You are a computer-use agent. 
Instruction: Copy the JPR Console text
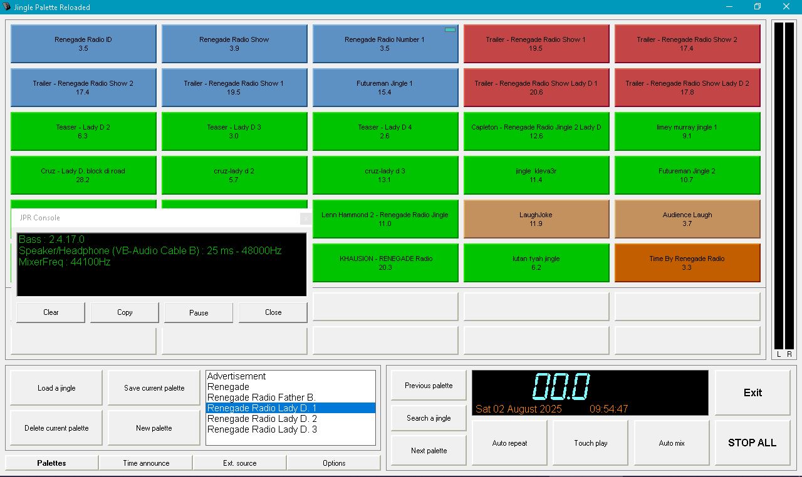pos(125,312)
